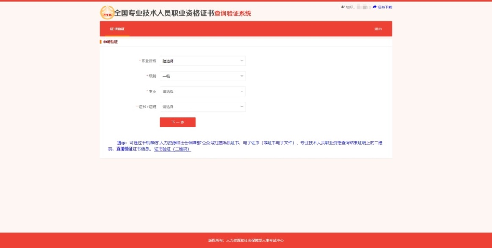Click the share arrow icon before 证书下载
Viewport: 492px width, 248px height.
[374, 7]
